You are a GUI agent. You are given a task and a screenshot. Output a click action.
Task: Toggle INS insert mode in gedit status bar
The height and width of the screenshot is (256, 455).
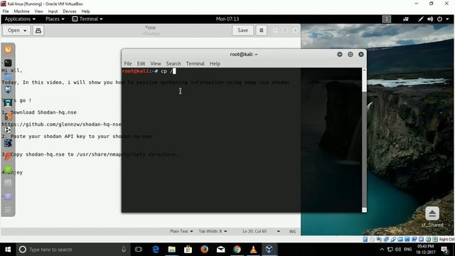tap(292, 231)
